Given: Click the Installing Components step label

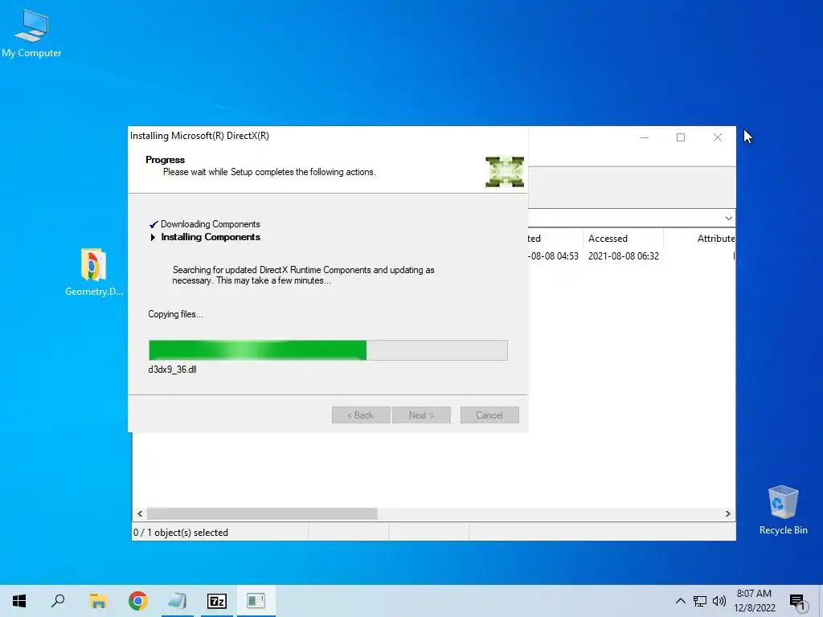Looking at the screenshot, I should pyautogui.click(x=211, y=237).
